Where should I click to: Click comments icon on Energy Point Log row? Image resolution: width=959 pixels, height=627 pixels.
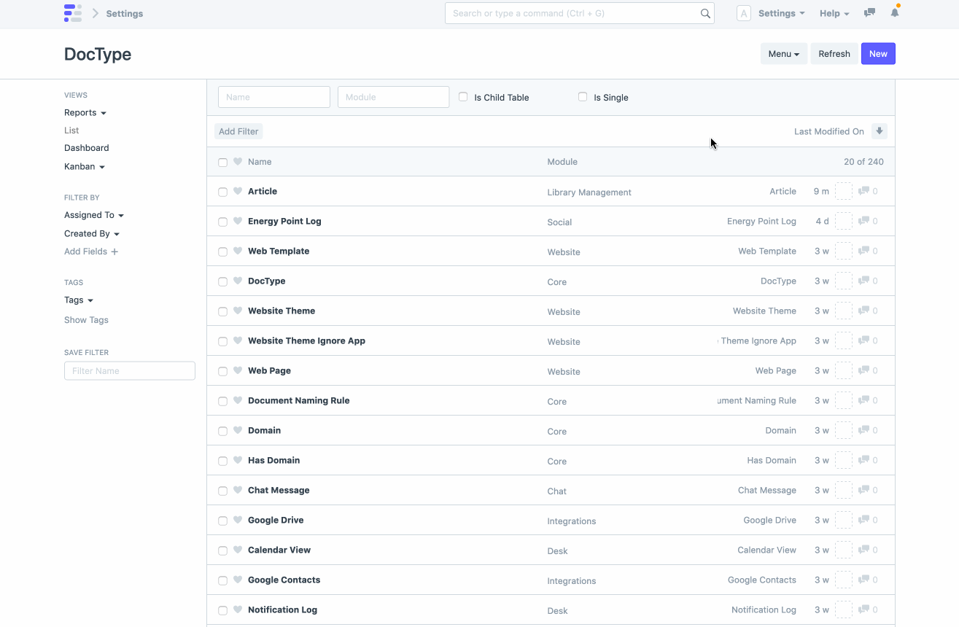pyautogui.click(x=863, y=221)
